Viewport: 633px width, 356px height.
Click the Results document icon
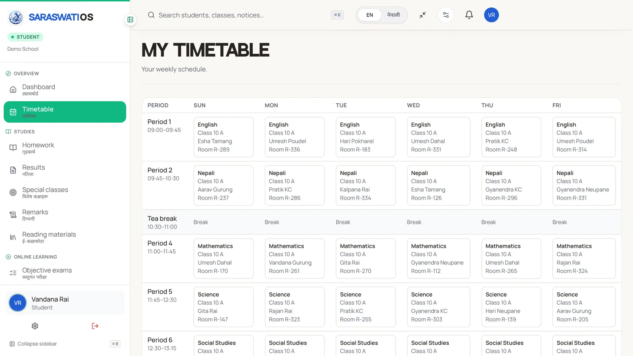click(x=13, y=170)
